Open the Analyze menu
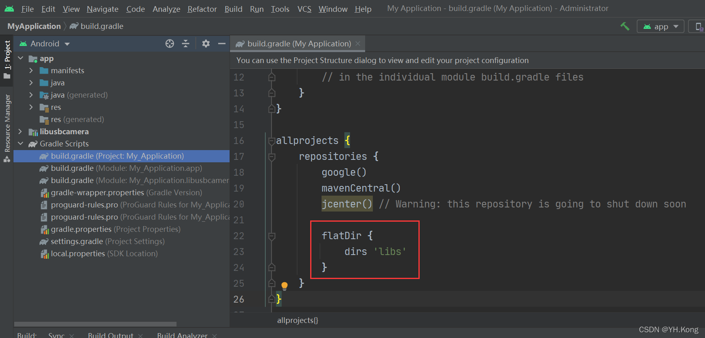 (166, 9)
